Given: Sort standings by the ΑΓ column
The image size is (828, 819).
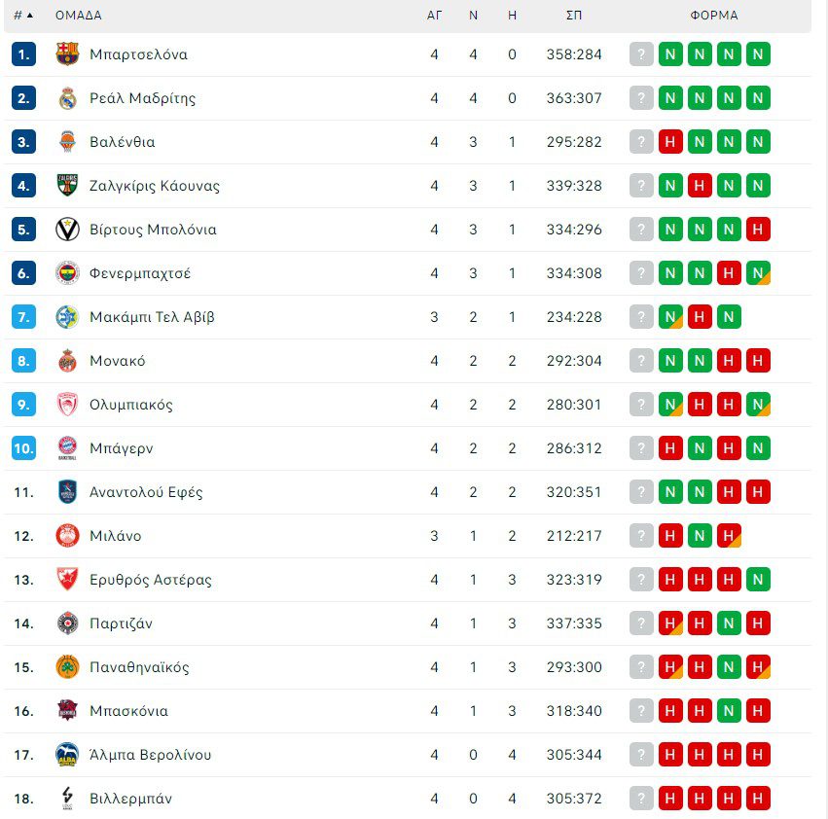Looking at the screenshot, I should [434, 16].
